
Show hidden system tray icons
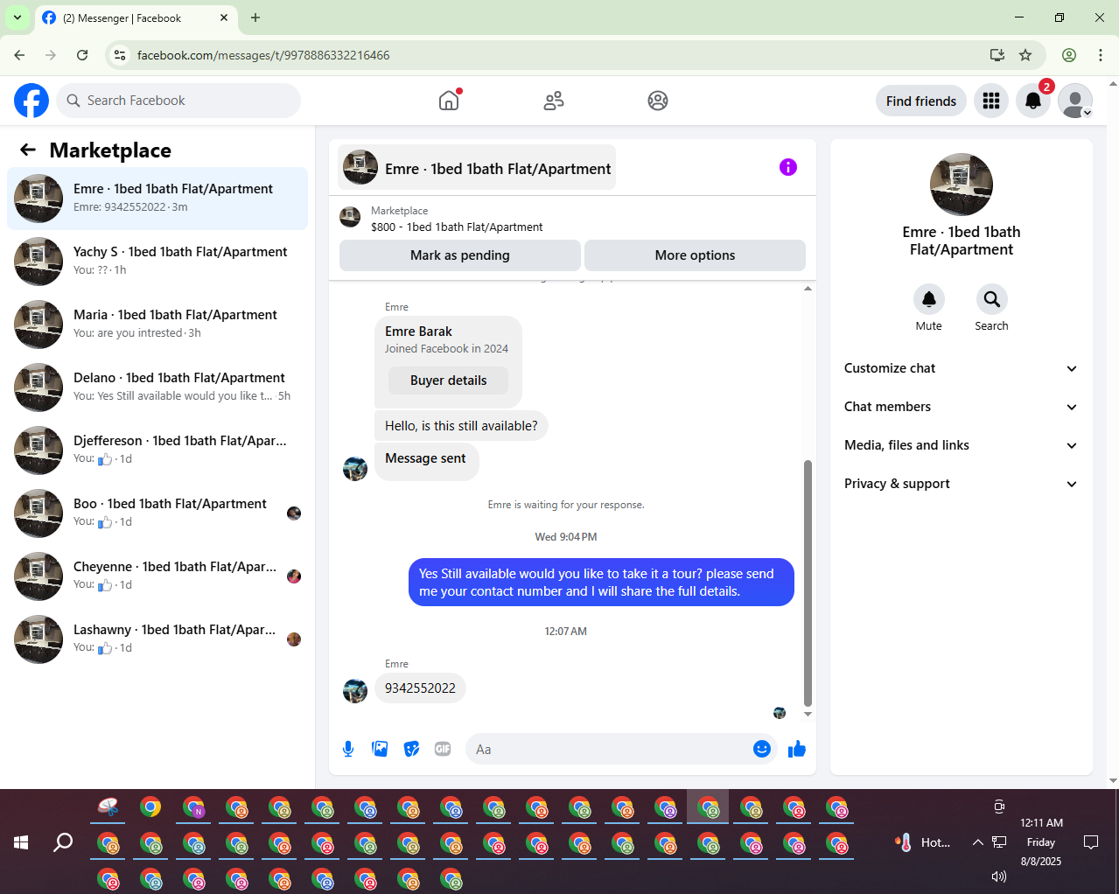click(x=977, y=842)
